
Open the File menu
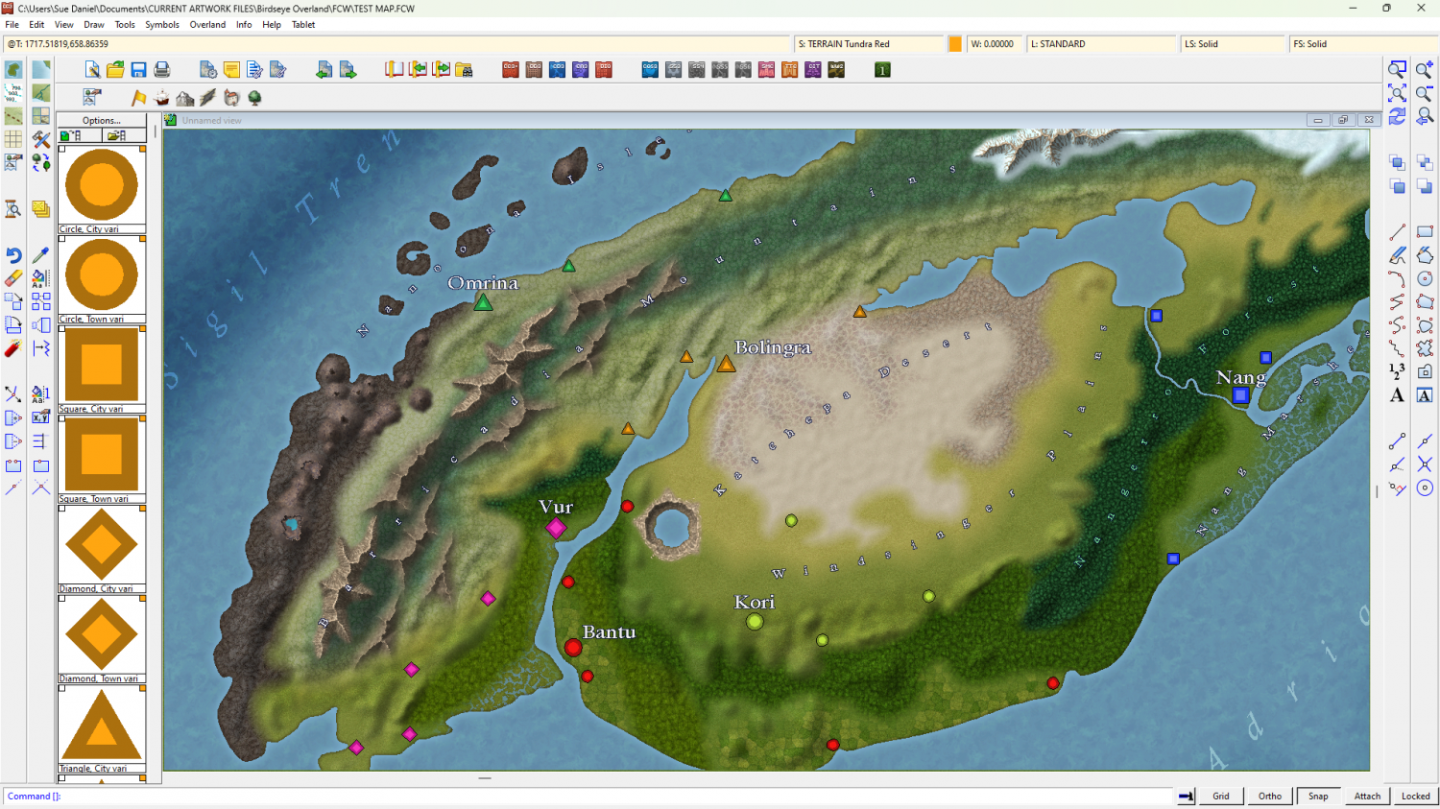pyautogui.click(x=12, y=25)
